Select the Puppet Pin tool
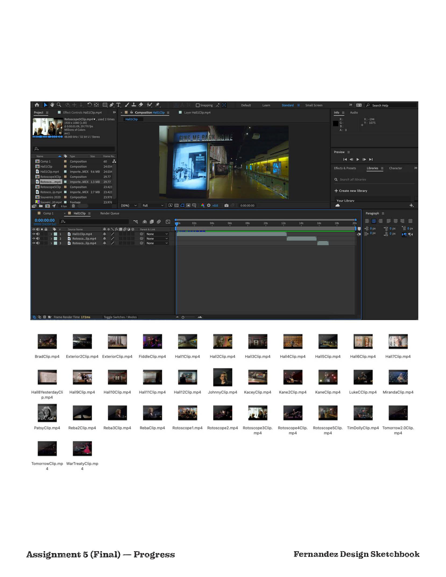This screenshot has width=446, height=577. [x=158, y=105]
